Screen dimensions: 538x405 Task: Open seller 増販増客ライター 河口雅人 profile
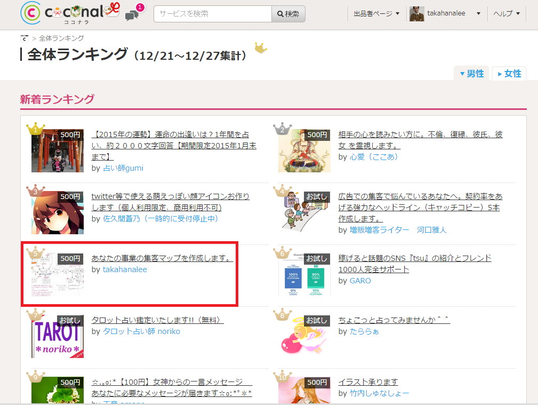[x=398, y=230]
